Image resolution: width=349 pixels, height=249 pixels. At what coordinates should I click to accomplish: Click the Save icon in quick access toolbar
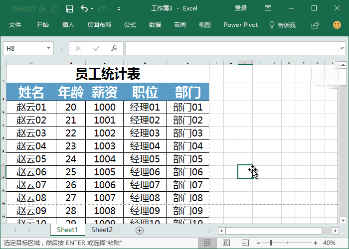70,9
